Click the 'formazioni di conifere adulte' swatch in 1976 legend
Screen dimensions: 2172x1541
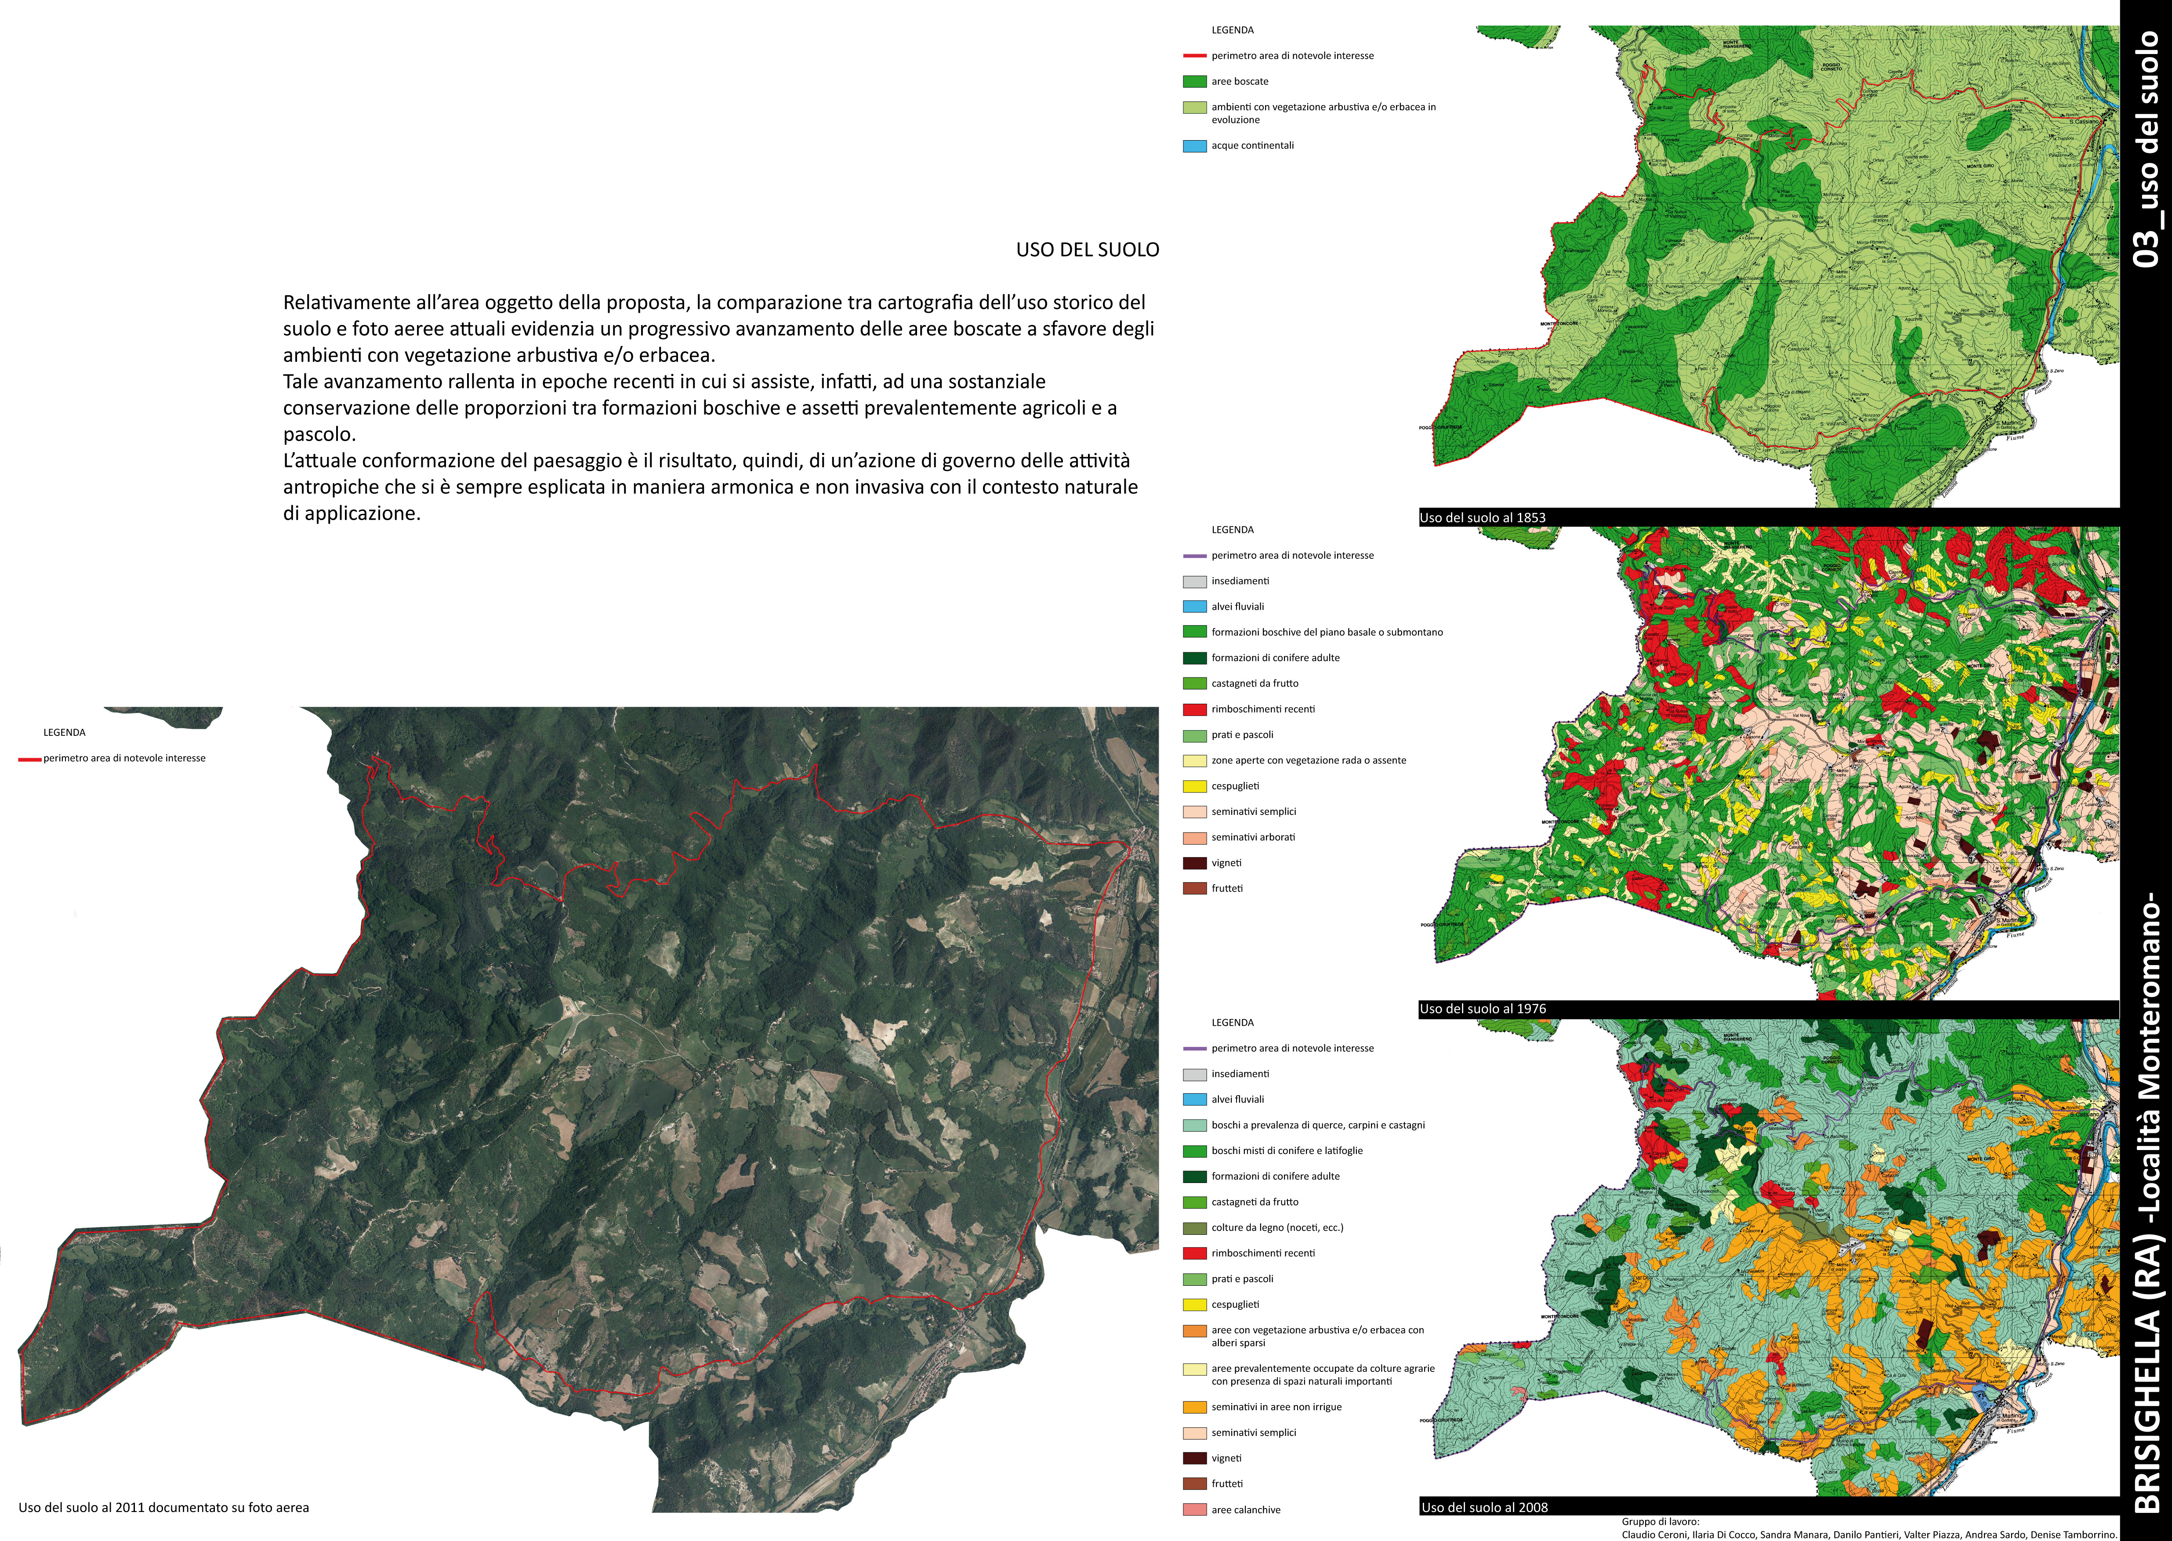pos(1195,658)
